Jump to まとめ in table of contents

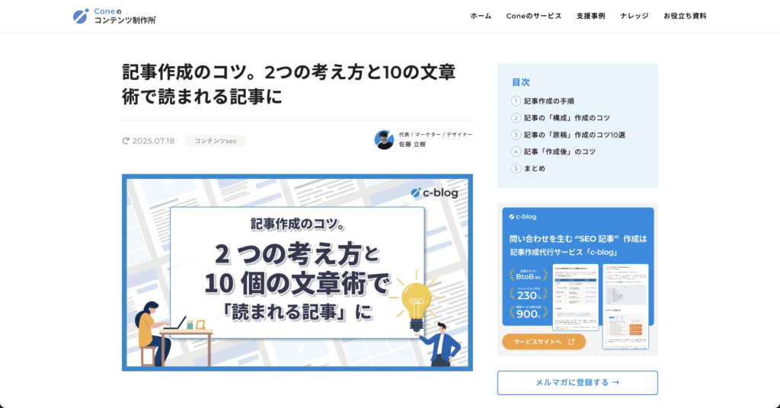534,168
